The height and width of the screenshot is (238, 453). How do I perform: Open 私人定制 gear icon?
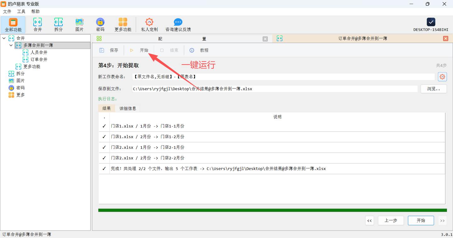[149, 25]
